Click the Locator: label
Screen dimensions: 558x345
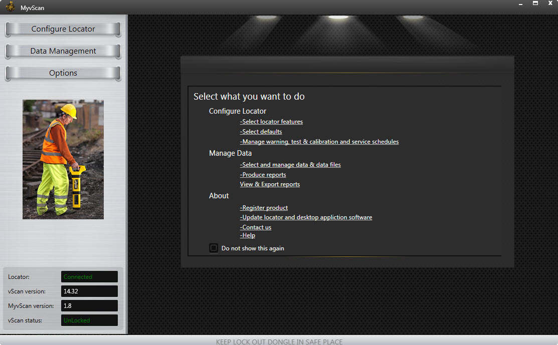[x=19, y=277]
